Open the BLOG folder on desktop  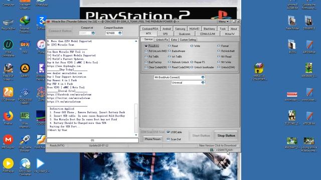292,46
